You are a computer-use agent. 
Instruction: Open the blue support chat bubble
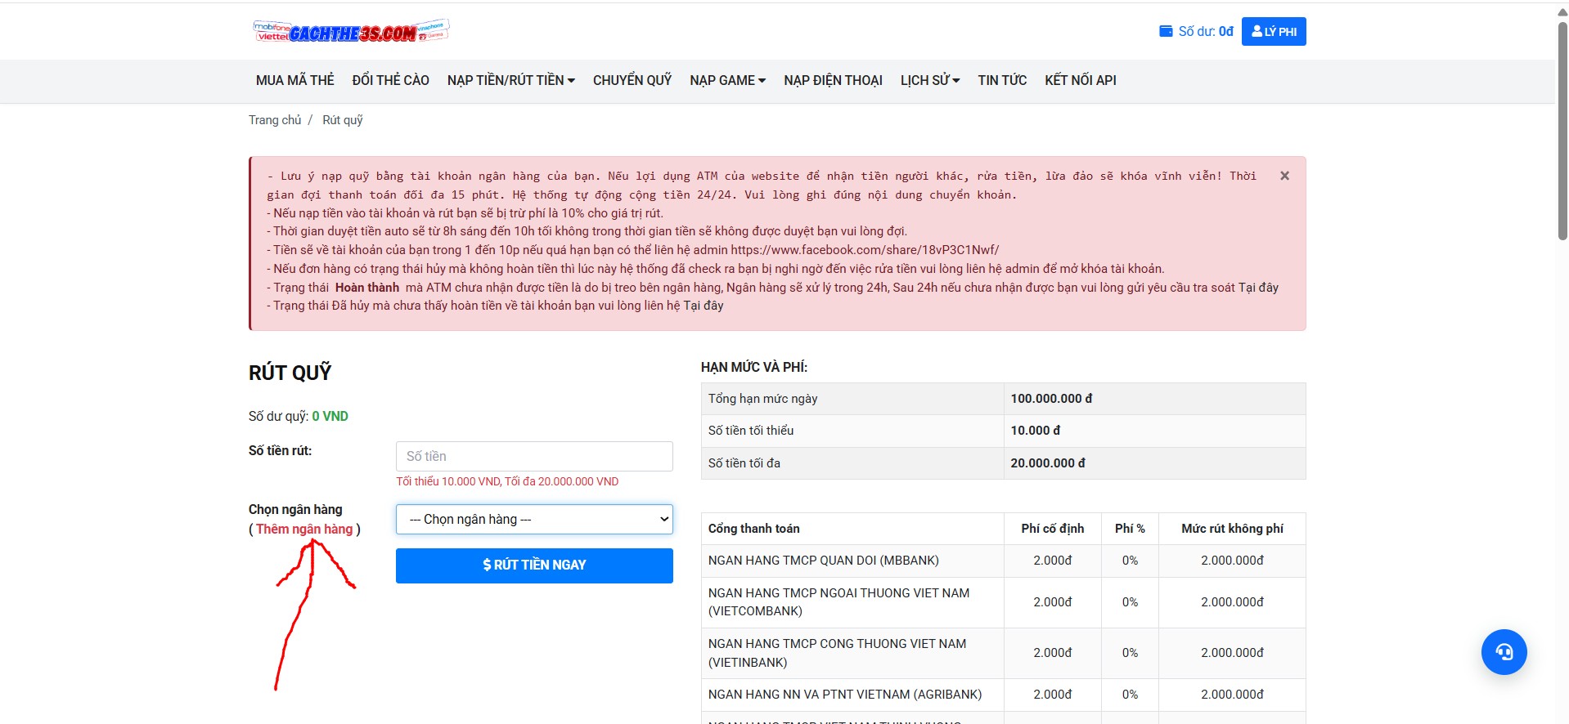(x=1504, y=651)
